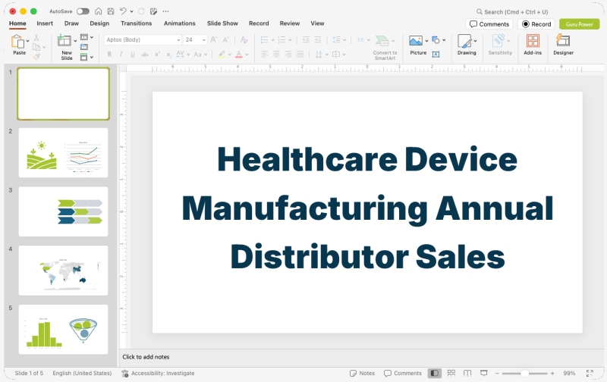Undo the last action

(123, 11)
